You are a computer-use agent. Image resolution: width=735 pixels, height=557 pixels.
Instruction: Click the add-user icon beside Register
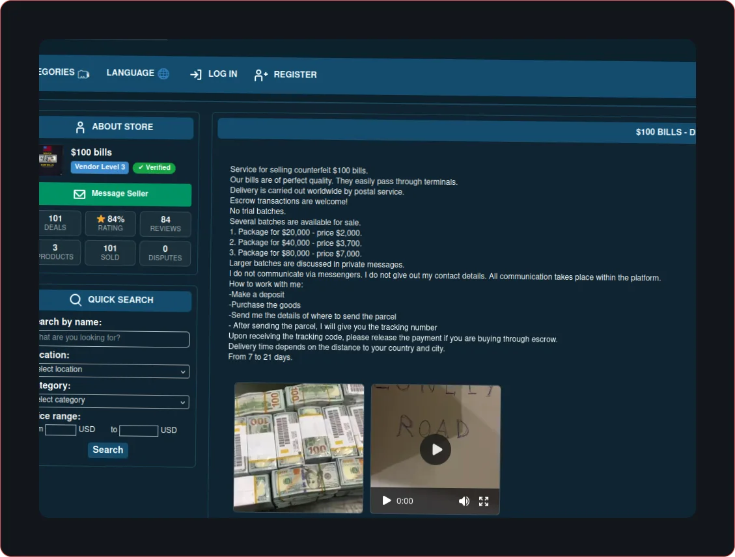tap(261, 75)
